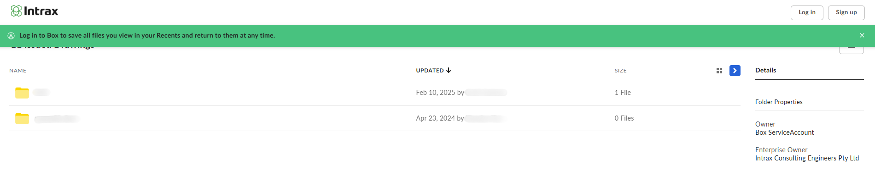Screen dimensions: 875x171
Task: Select the Details tab
Action: (x=765, y=70)
